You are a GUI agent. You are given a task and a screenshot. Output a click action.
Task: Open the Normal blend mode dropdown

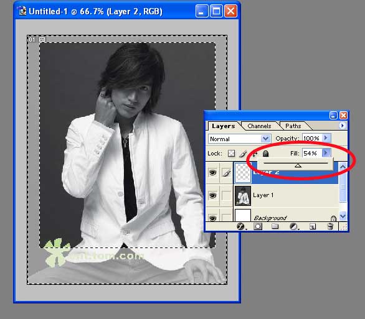point(239,139)
